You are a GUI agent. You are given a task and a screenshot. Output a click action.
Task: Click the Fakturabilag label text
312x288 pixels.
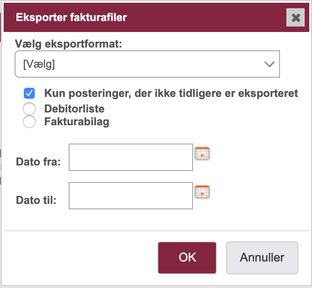click(x=77, y=122)
